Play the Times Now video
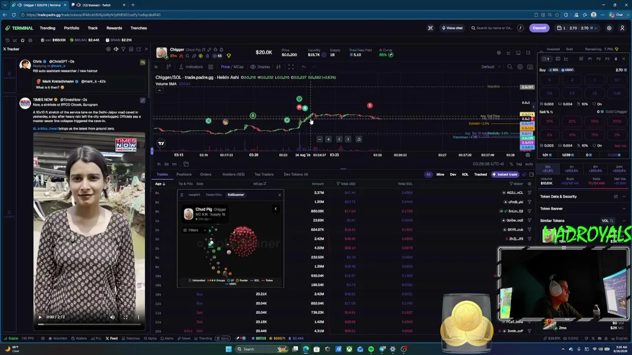This screenshot has height=355, width=632. (x=40, y=317)
